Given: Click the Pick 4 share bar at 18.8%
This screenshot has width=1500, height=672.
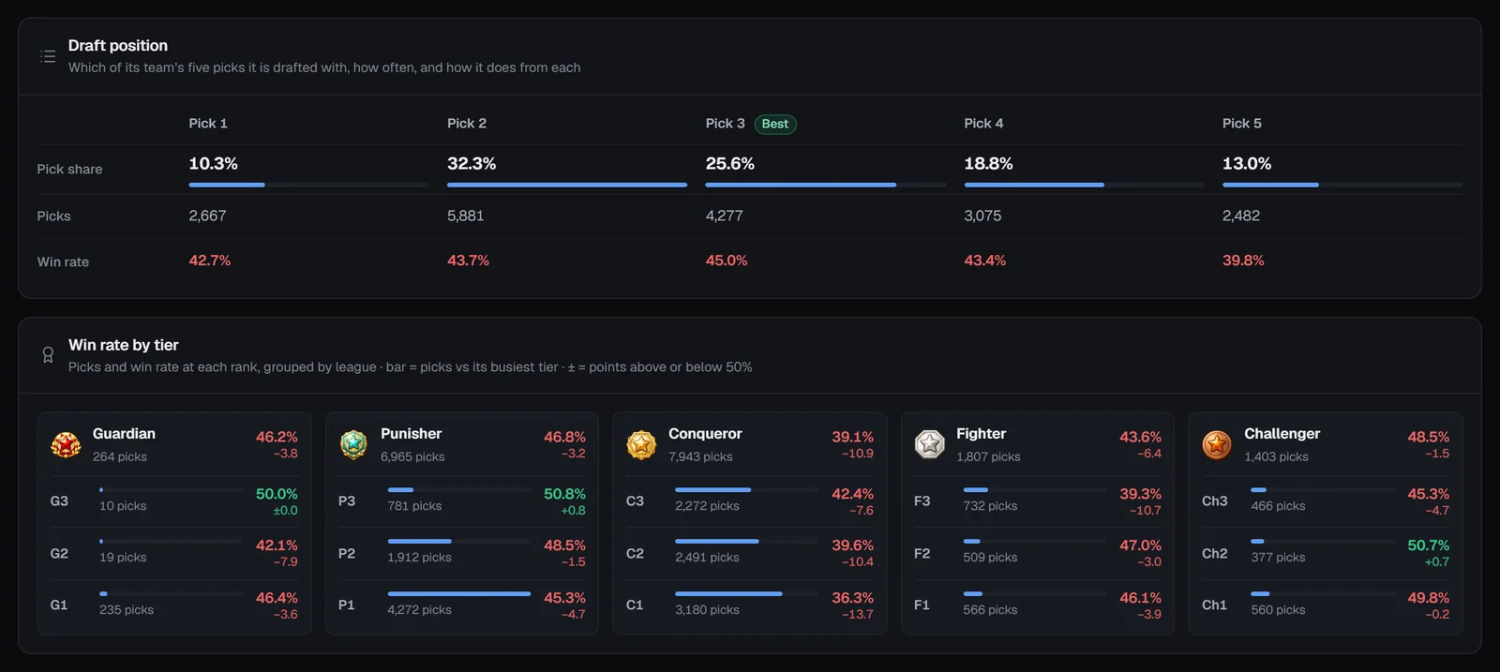Looking at the screenshot, I should coord(1084,185).
